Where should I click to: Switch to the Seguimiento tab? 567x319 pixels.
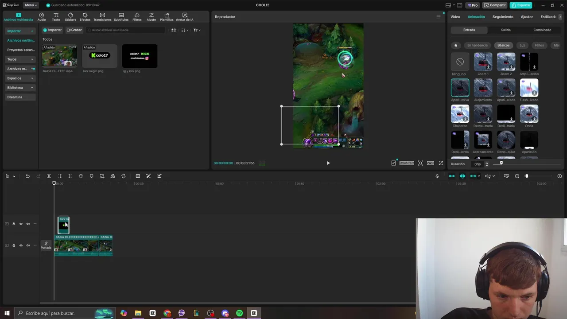click(503, 17)
